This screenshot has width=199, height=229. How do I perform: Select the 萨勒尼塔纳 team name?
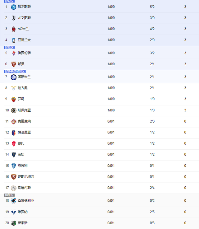pyautogui.click(x=26, y=177)
